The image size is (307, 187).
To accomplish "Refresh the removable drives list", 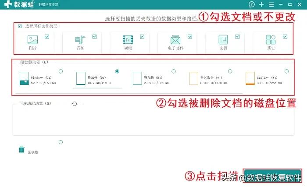I will point(75,104).
